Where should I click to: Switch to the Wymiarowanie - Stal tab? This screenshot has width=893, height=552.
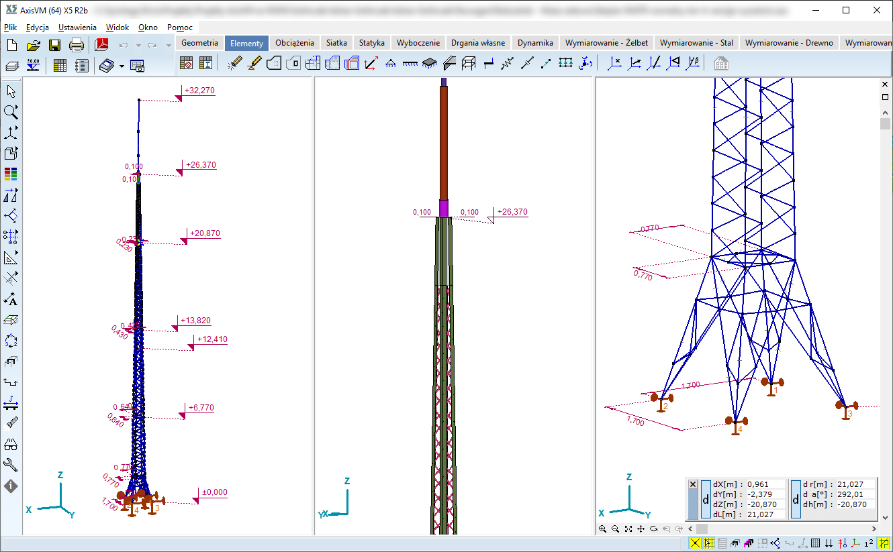pos(696,42)
